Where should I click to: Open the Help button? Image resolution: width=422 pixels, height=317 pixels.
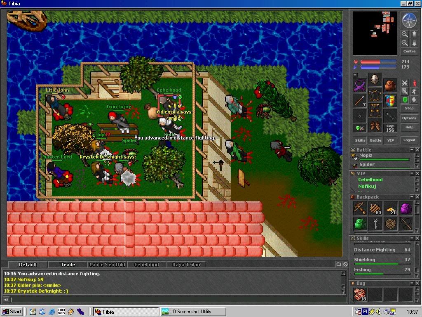pyautogui.click(x=409, y=127)
